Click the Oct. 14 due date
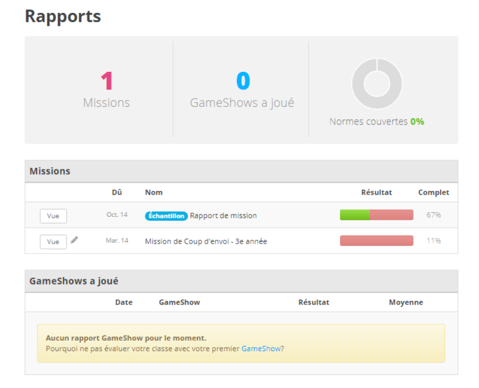 (117, 214)
